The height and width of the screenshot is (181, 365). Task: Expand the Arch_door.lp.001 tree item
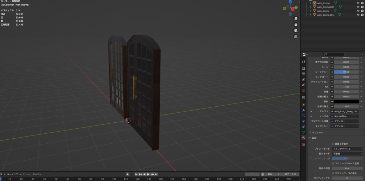click(310, 15)
